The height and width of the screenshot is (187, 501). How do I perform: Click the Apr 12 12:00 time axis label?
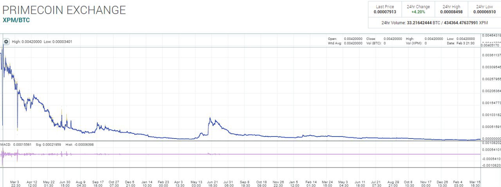(x=32, y=184)
